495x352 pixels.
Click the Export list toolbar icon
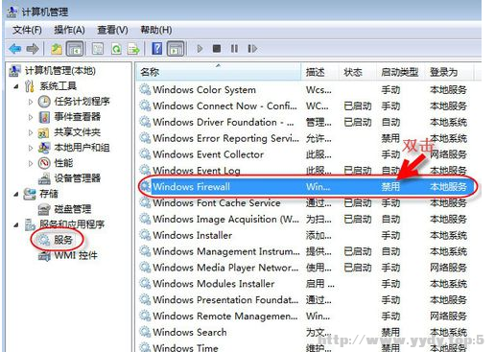tap(133, 49)
